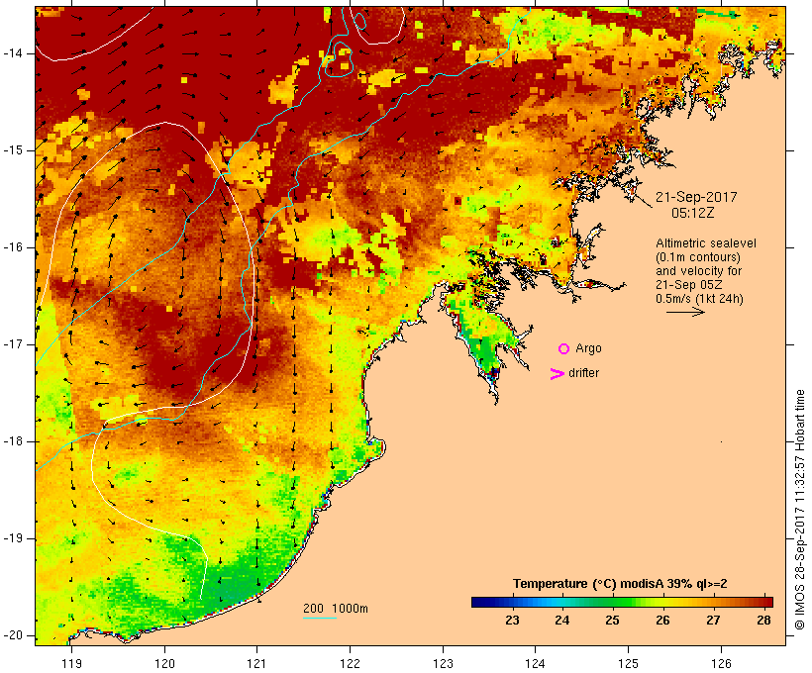Click the longitude axis label '126'

tap(721, 663)
